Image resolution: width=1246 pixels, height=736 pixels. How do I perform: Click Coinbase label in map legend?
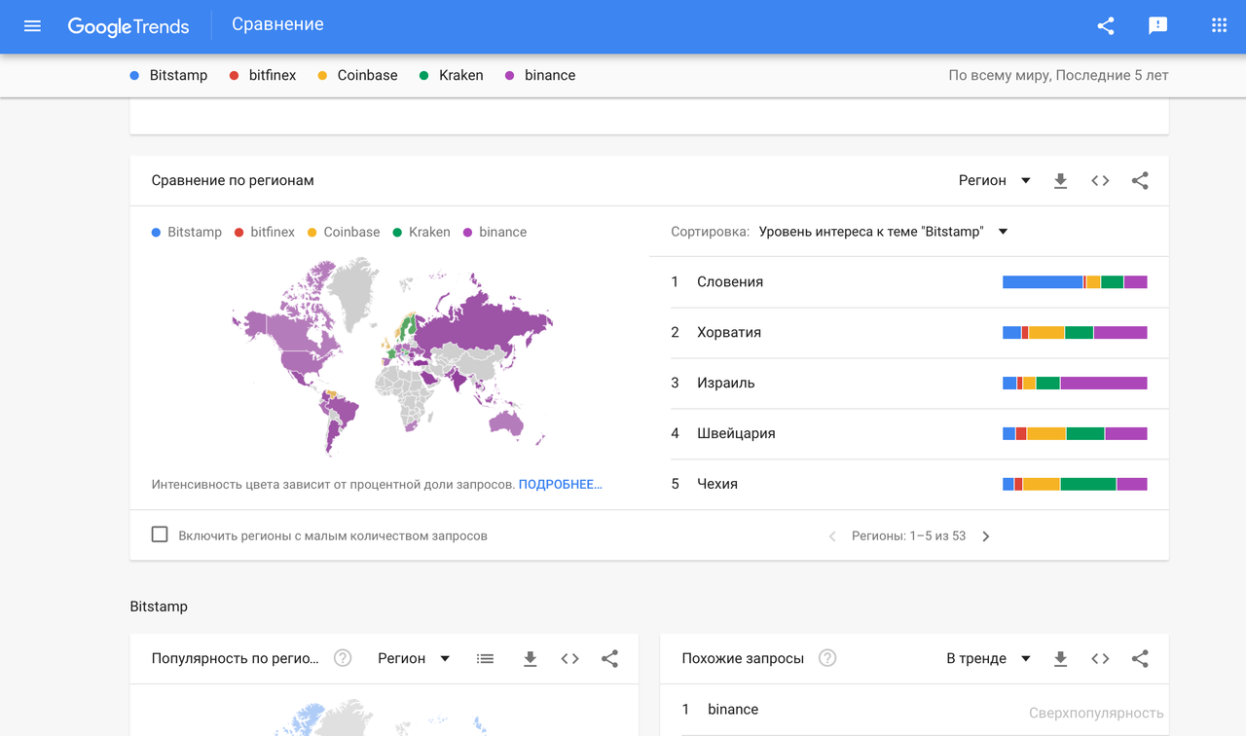[x=351, y=232]
